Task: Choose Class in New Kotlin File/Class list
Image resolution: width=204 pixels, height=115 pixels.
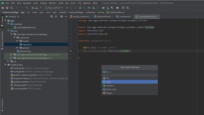Action: pos(130,82)
